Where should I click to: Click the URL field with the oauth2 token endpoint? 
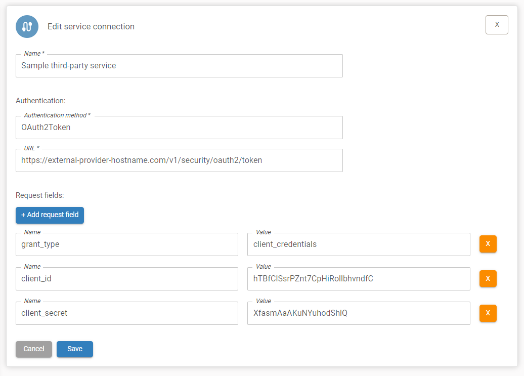[x=180, y=160]
